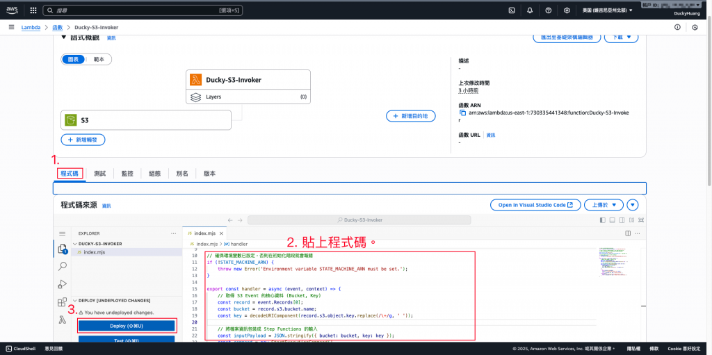
Task: Open the Lambda activity bar icon
Action: tap(62, 320)
